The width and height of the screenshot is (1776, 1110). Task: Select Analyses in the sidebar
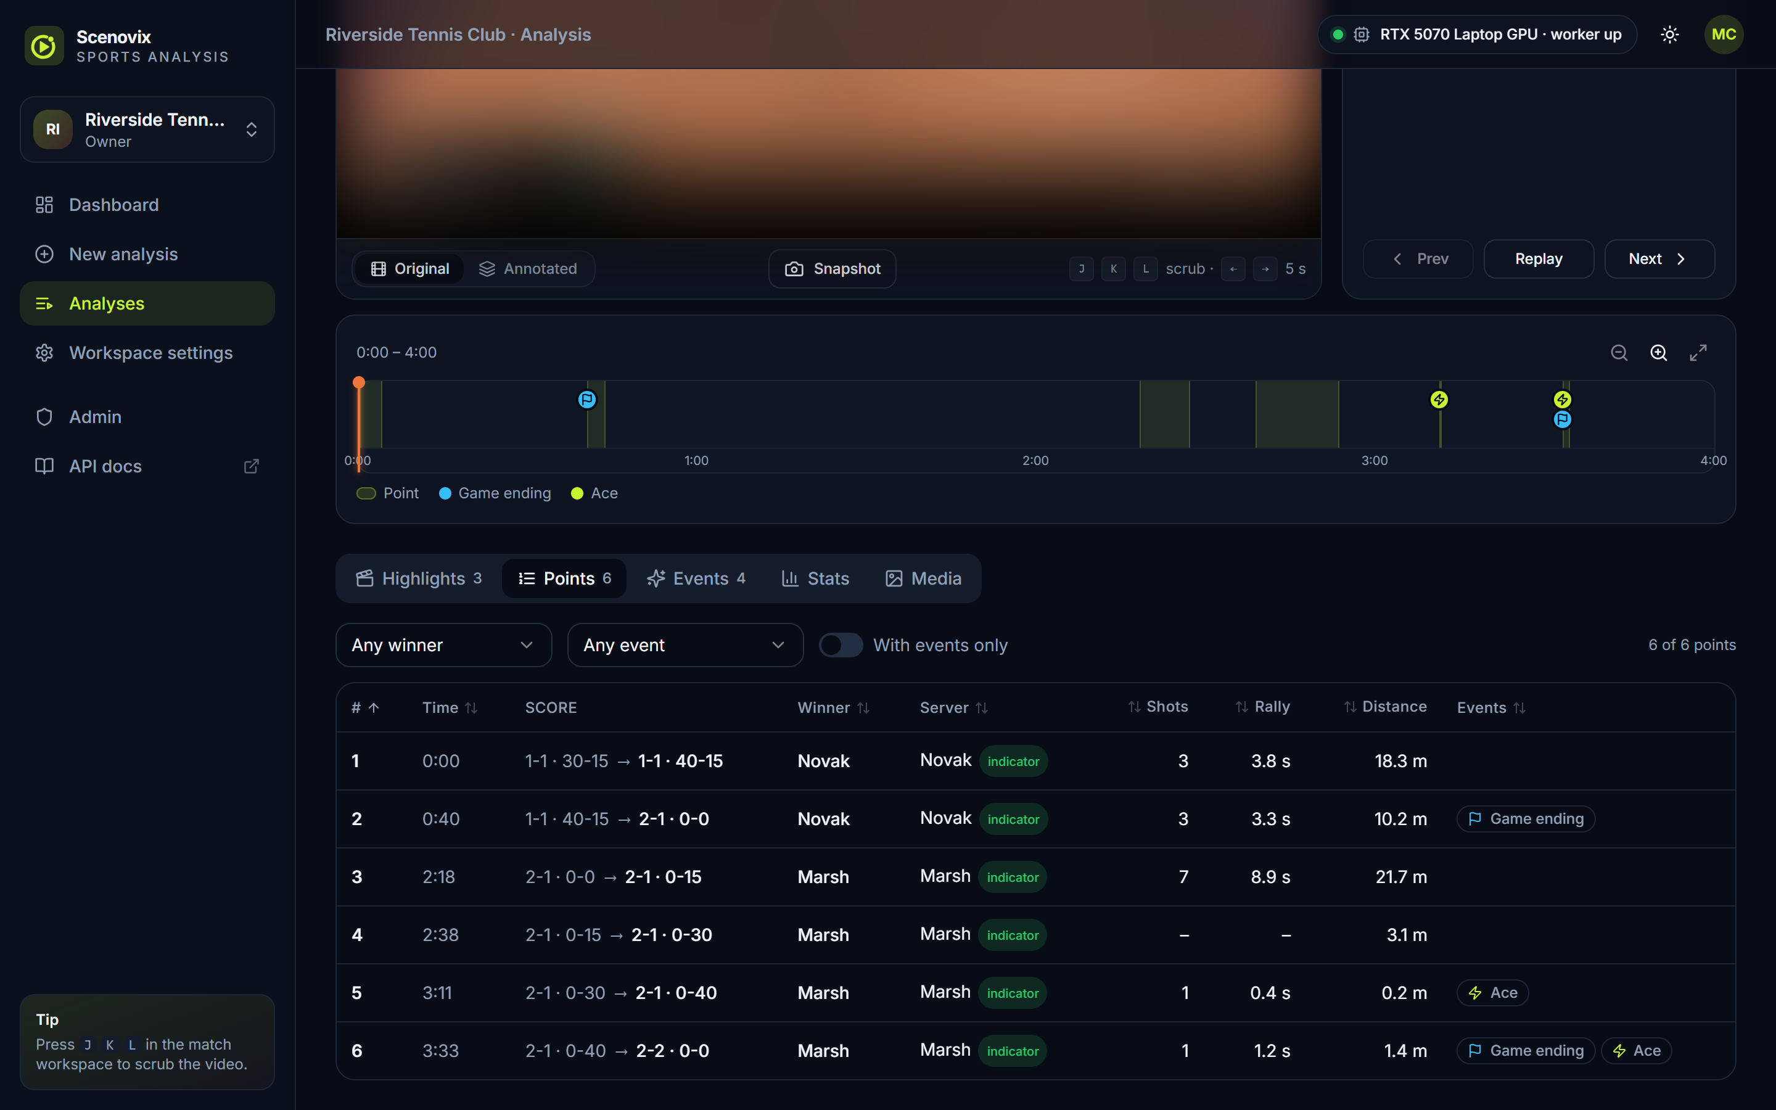[x=147, y=303]
